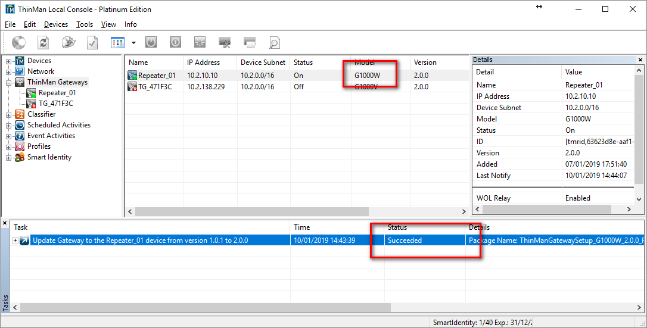Viewport: 647px width, 328px height.
Task: Click the TG_471F3C row gateway icon in list
Action: [x=132, y=86]
